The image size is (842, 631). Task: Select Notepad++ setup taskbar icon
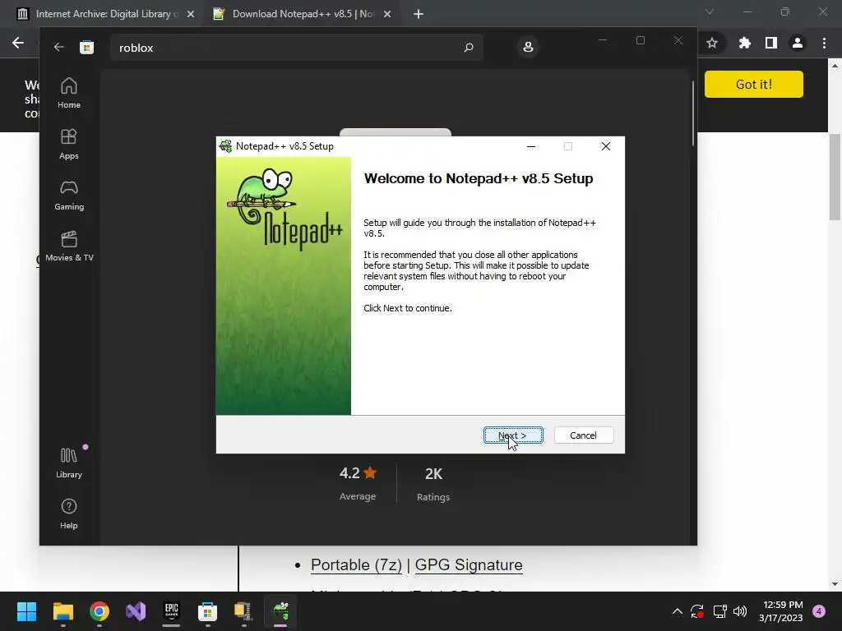point(280,611)
